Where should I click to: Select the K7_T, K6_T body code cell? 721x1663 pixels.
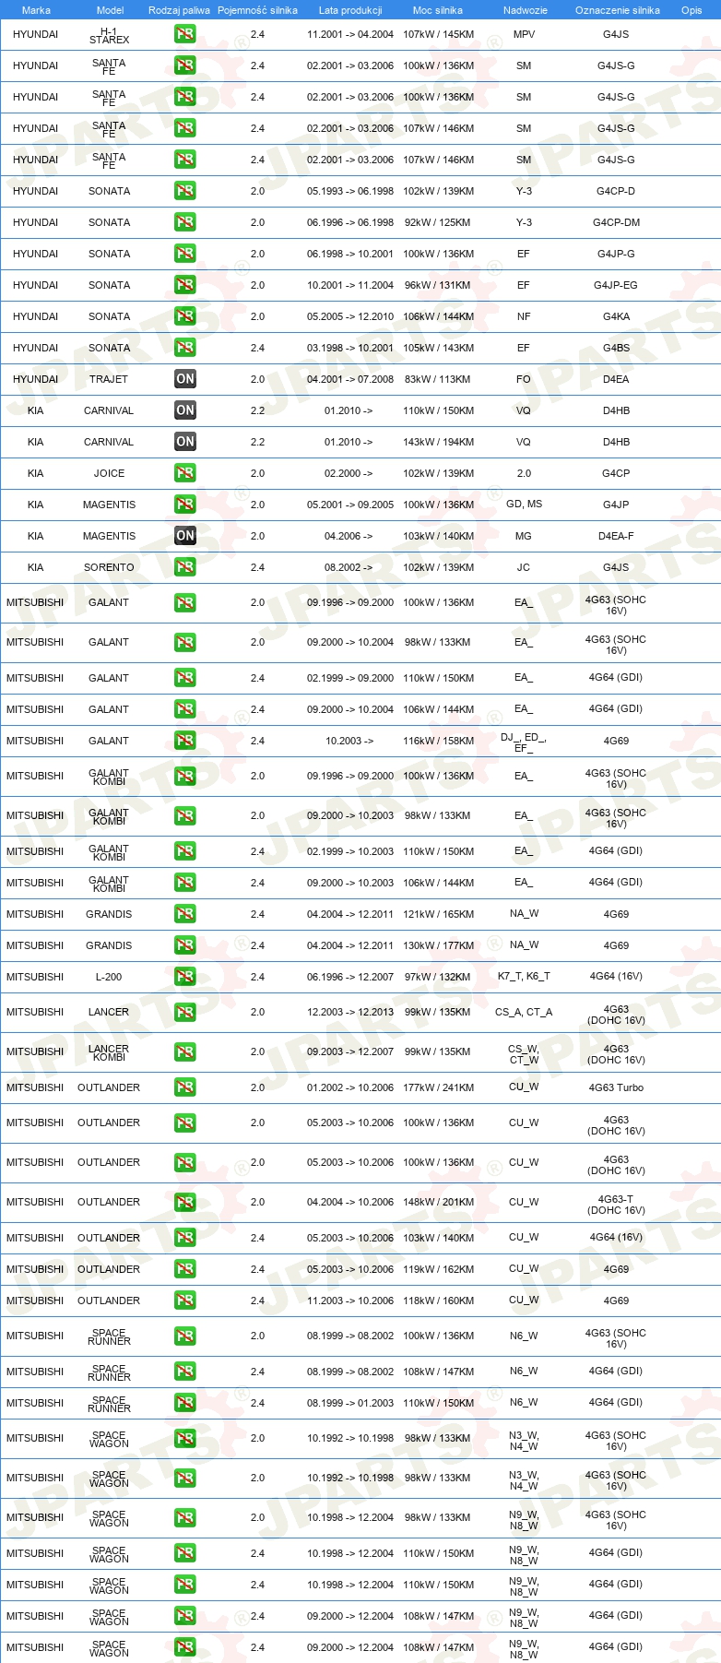[x=524, y=976]
